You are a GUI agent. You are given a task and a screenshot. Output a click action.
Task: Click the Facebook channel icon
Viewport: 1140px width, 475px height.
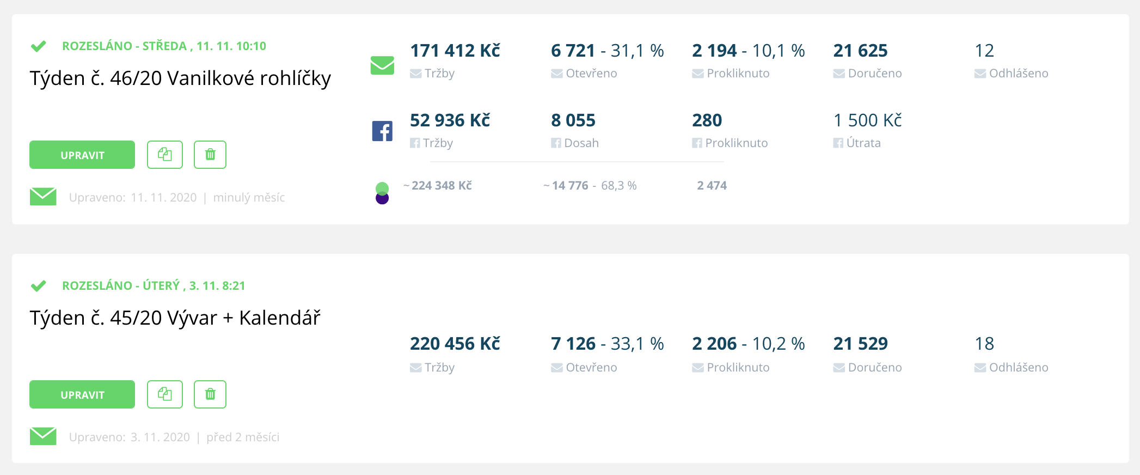coord(382,131)
